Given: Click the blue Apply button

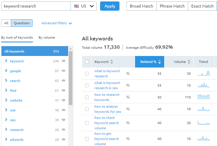Looking at the screenshot, I should click(x=110, y=6).
